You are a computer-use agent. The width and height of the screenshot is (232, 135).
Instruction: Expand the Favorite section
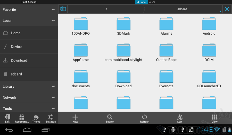tap(29, 9)
